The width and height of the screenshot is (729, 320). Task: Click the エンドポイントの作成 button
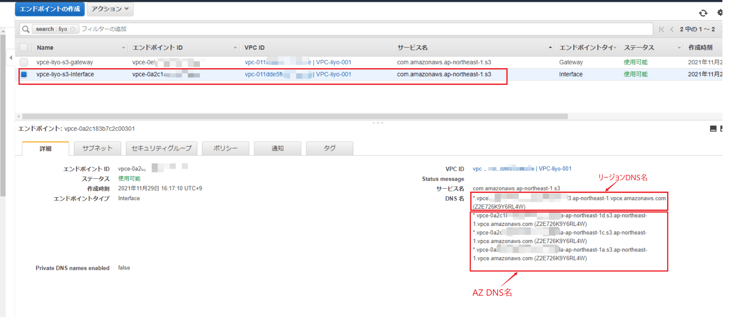(49, 9)
